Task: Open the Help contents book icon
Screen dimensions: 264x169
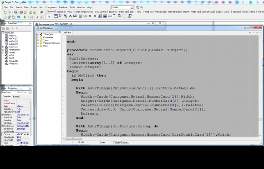Action: coord(41,12)
